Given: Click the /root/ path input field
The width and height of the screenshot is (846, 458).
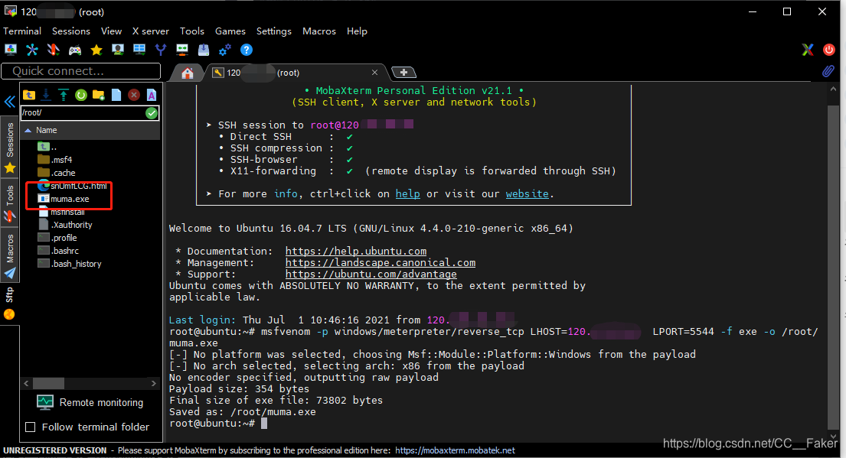Looking at the screenshot, I should [83, 112].
